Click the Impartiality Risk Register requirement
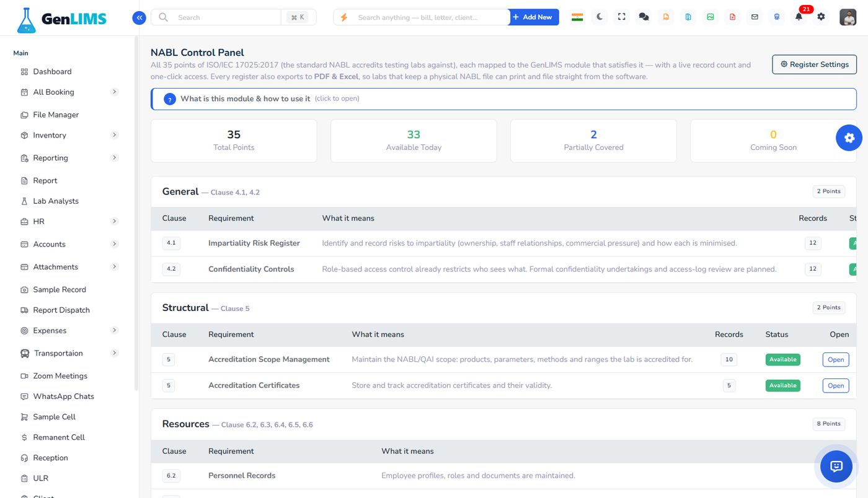 click(x=254, y=243)
